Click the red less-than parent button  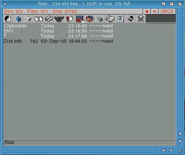[154, 11]
